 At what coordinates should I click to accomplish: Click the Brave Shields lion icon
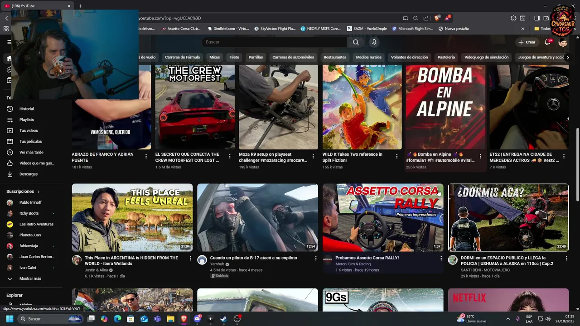(x=437, y=18)
